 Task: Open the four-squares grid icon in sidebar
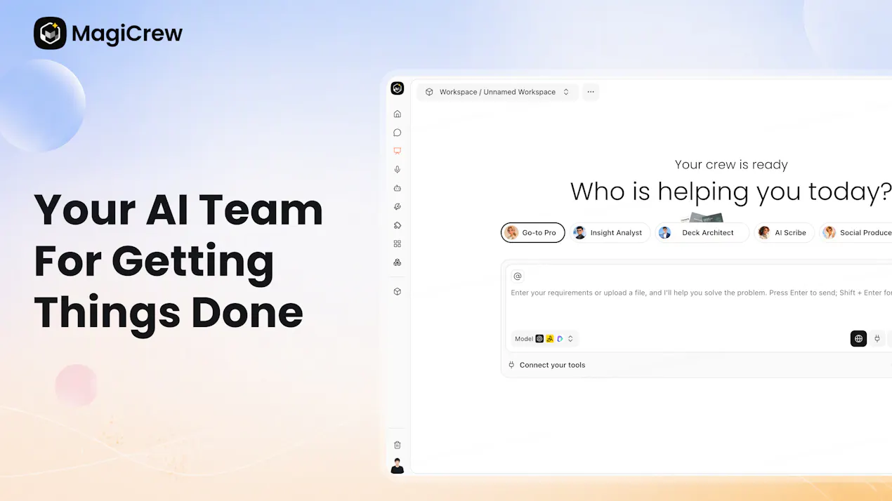(398, 244)
